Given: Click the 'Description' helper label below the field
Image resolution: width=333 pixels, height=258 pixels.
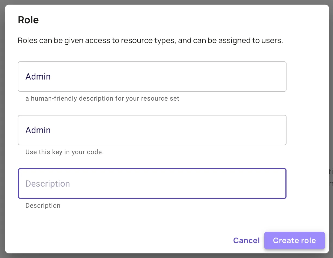Looking at the screenshot, I should coord(43,206).
